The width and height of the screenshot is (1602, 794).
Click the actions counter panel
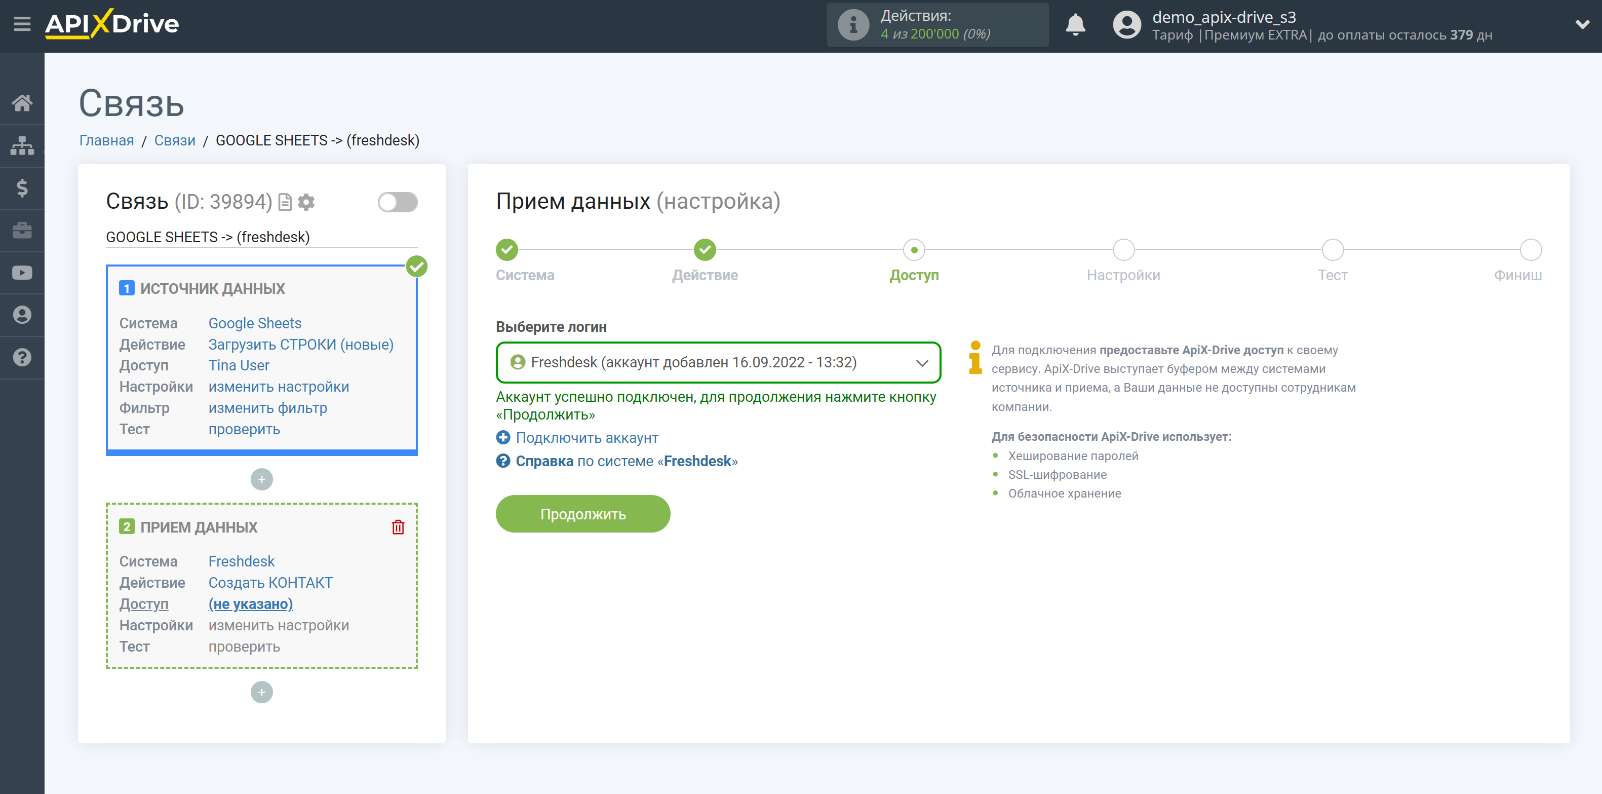coord(938,25)
